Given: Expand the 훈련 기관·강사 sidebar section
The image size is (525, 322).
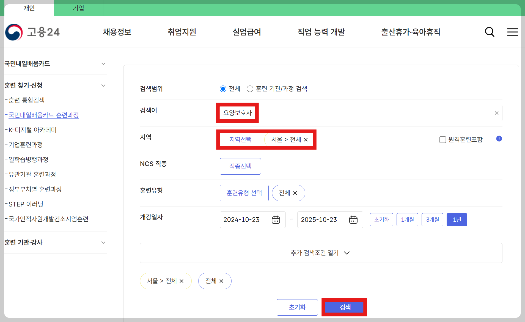Looking at the screenshot, I should pos(103,243).
